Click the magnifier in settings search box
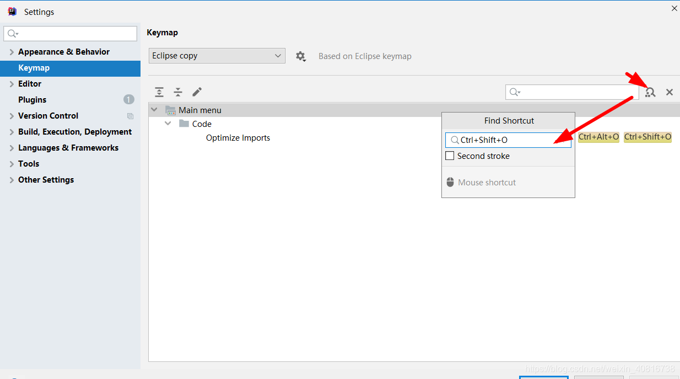This screenshot has width=680, height=379. tap(13, 34)
